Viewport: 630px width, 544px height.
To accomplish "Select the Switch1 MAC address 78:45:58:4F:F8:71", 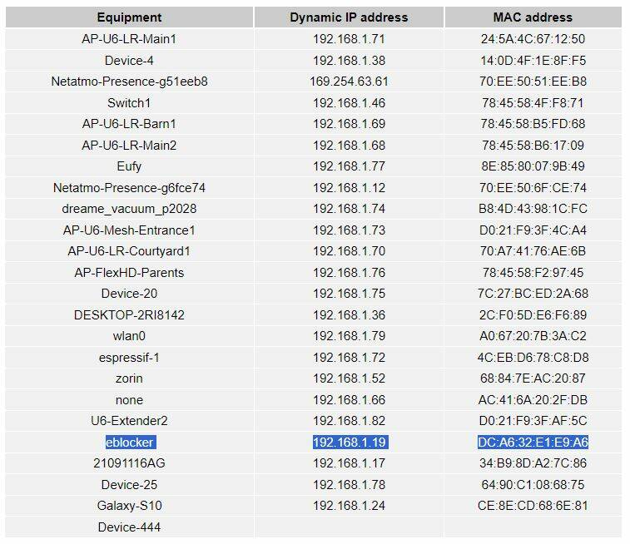I will (533, 103).
